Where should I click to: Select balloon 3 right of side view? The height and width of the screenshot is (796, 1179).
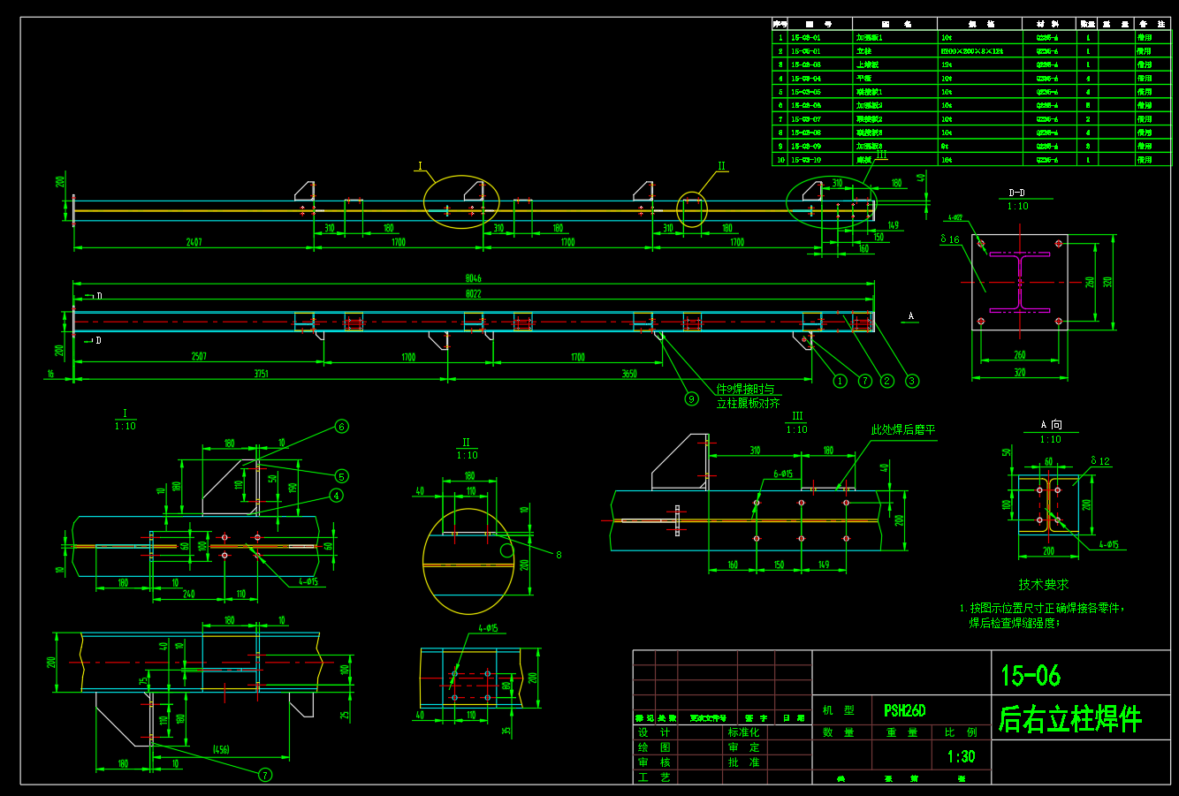click(x=911, y=381)
